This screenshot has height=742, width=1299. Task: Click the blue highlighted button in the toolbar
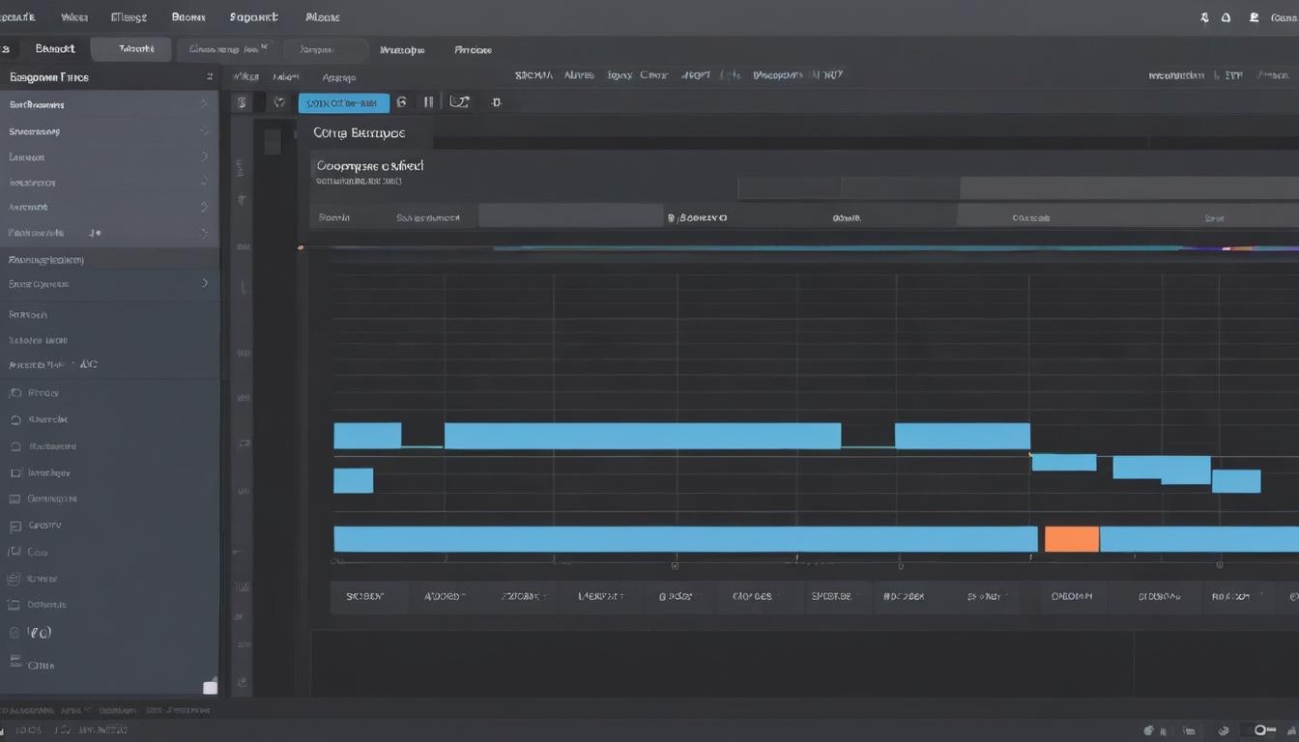coord(343,102)
